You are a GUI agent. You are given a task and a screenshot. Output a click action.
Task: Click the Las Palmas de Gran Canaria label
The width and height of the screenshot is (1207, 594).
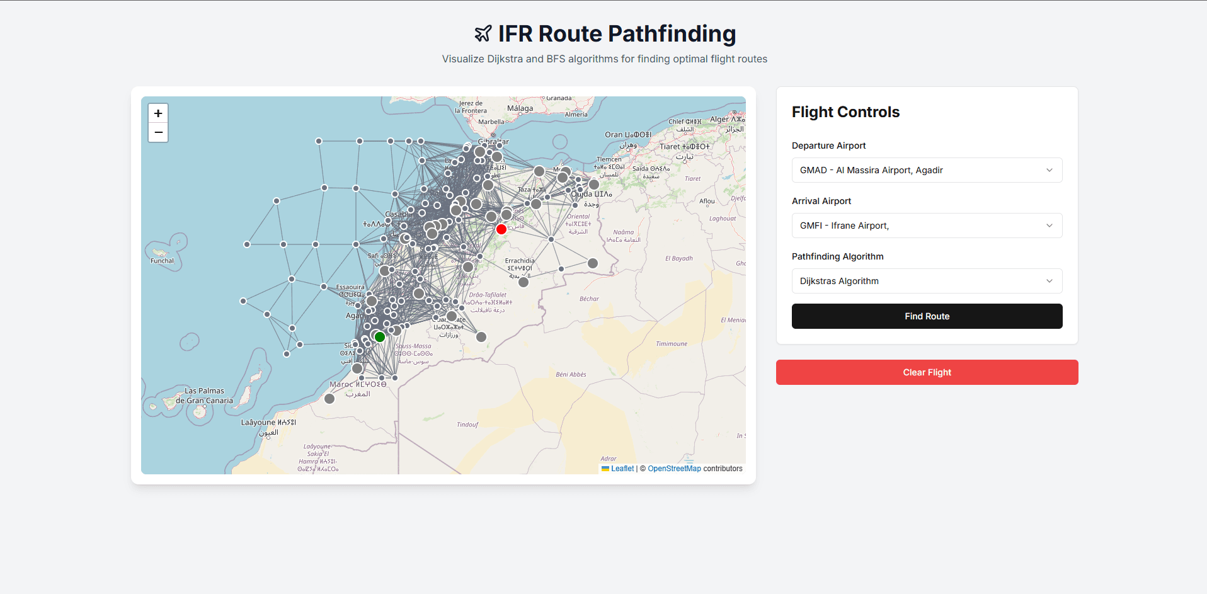pos(204,396)
